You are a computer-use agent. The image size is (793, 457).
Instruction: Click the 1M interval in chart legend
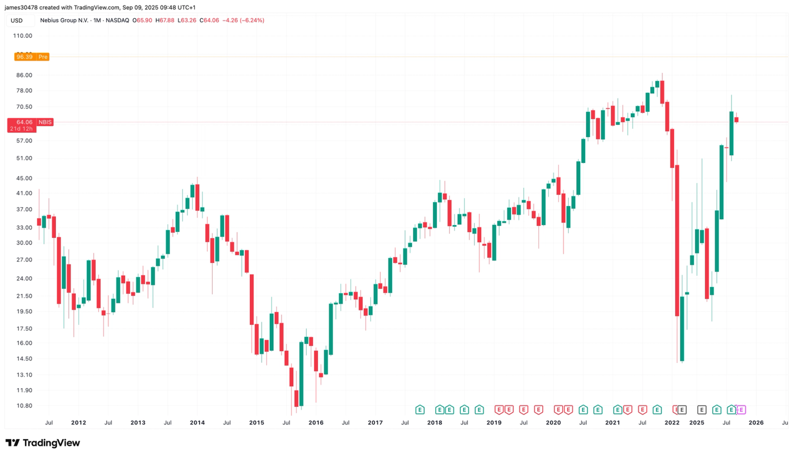pos(97,20)
